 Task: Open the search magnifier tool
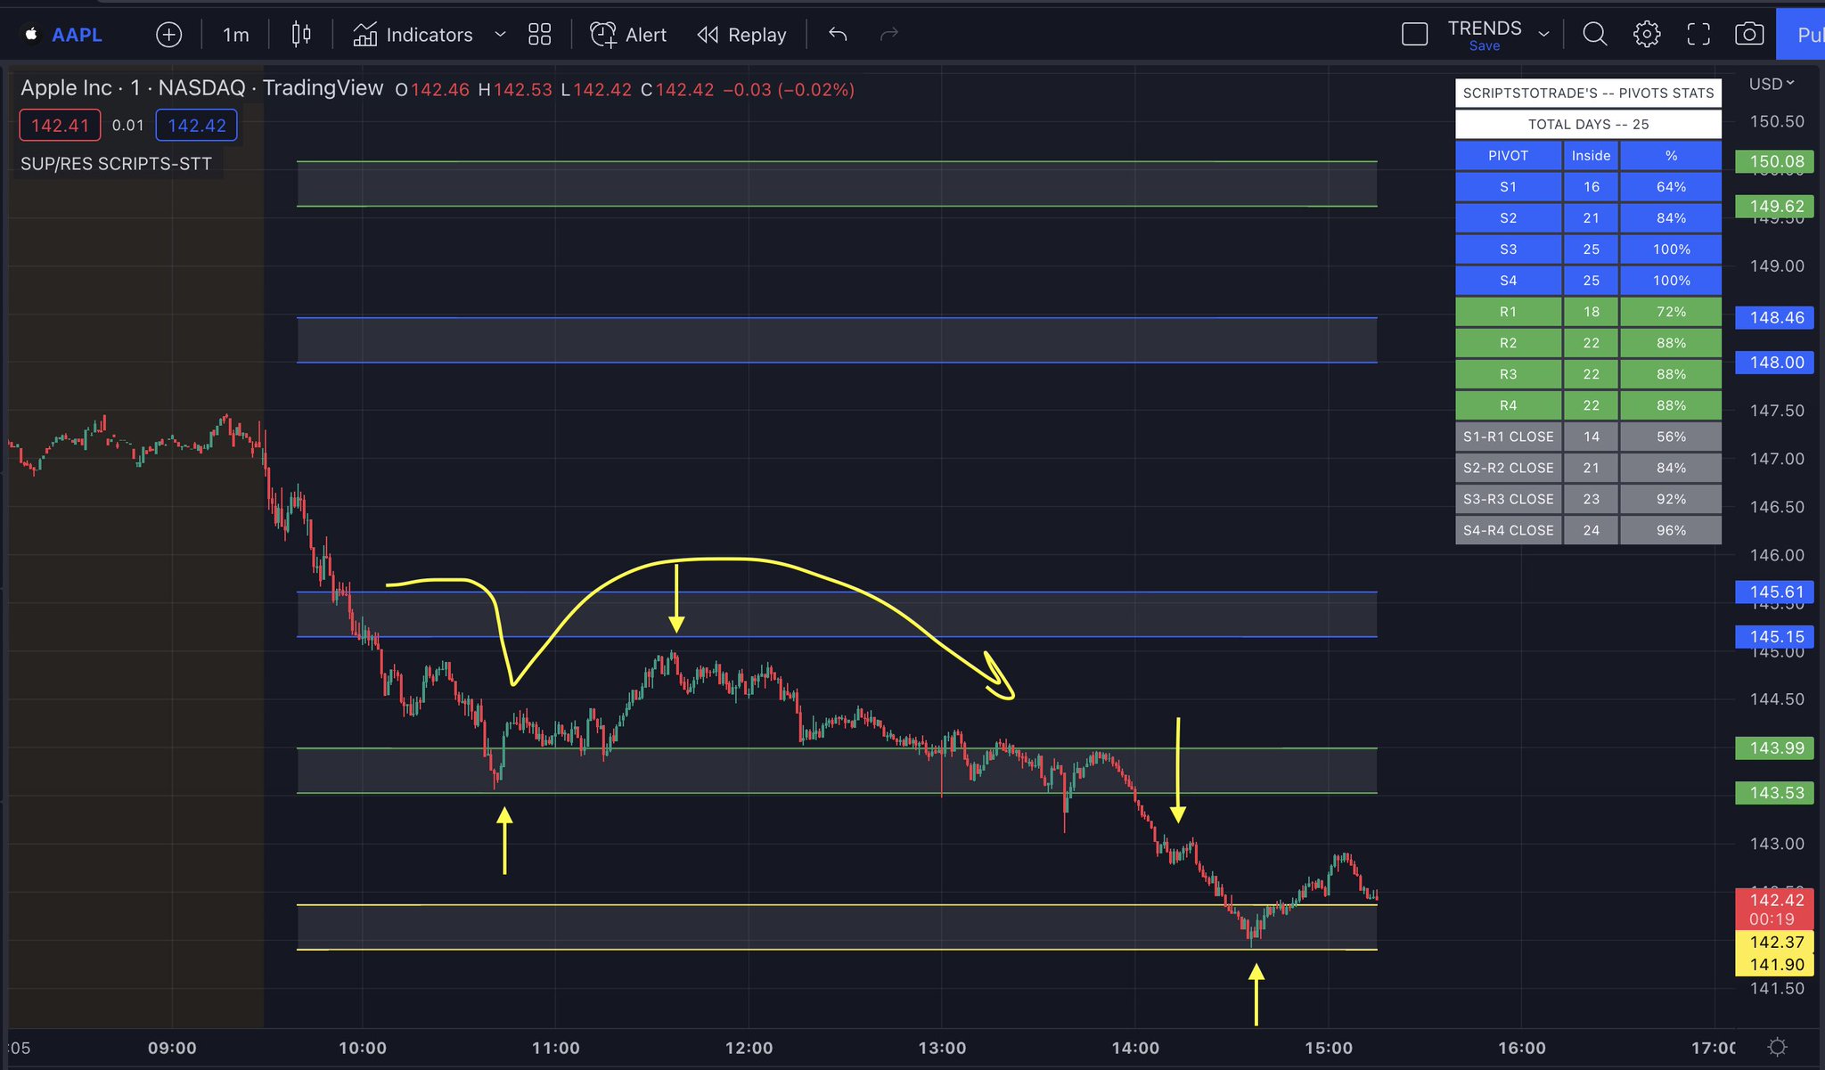(1594, 34)
